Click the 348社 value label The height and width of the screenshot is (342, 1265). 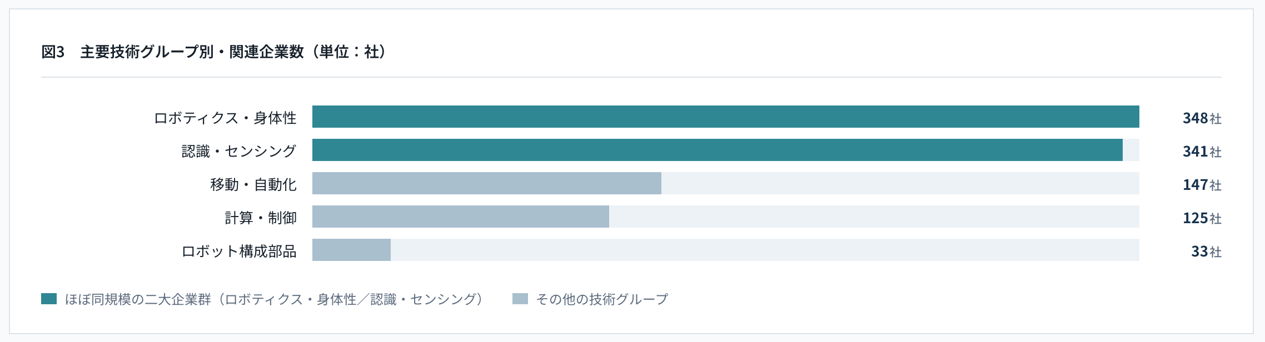pyautogui.click(x=1202, y=118)
